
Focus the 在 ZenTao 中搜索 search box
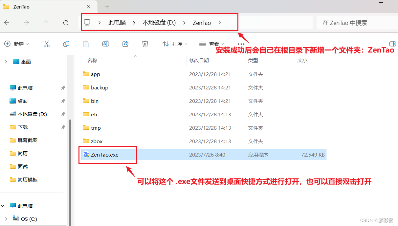(357, 23)
